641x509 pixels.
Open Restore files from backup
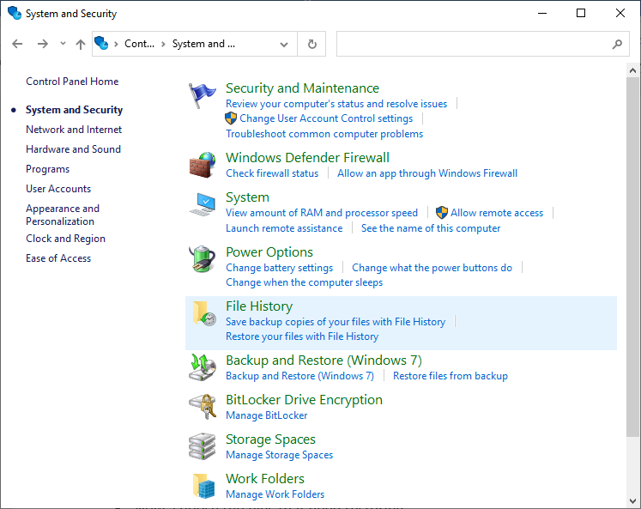451,376
